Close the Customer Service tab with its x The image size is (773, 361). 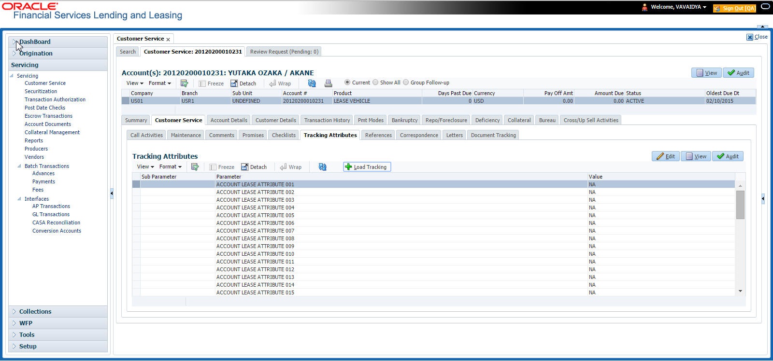168,39
